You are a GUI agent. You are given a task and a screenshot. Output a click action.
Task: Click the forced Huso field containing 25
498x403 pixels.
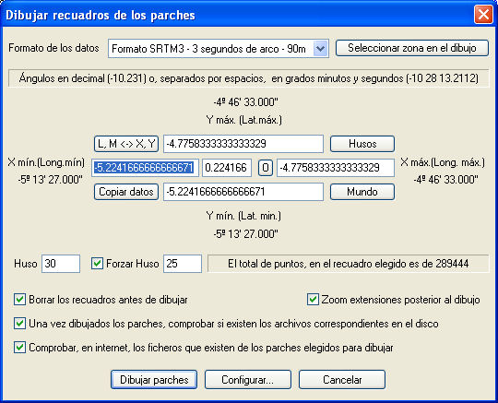click(x=183, y=264)
